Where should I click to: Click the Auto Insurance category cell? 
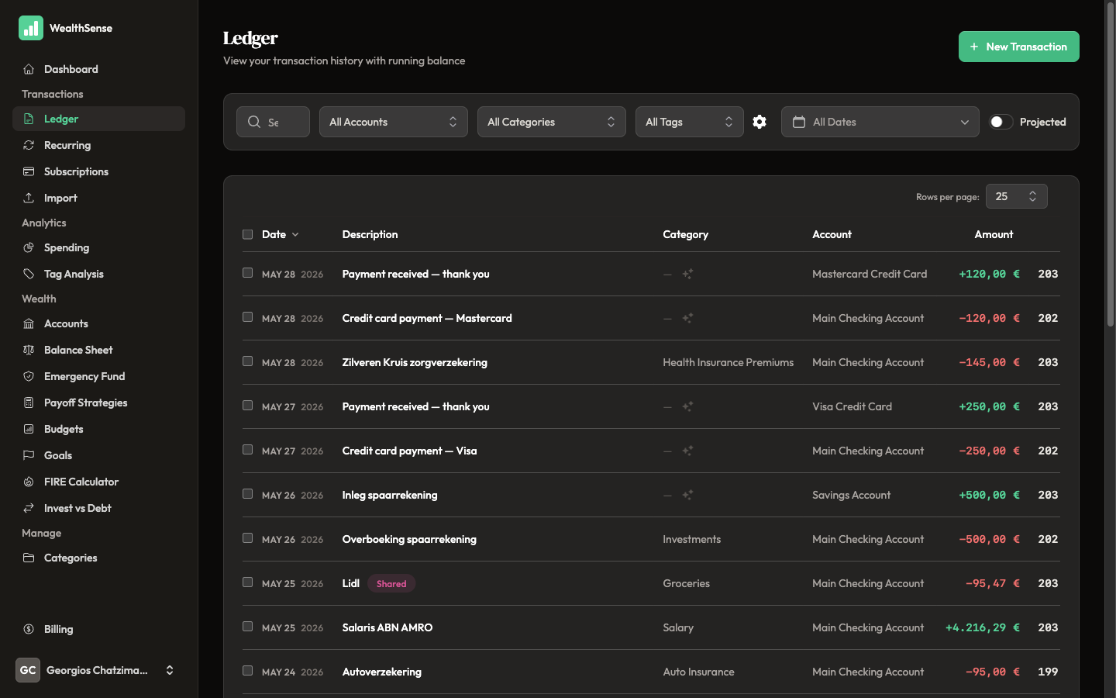click(698, 672)
